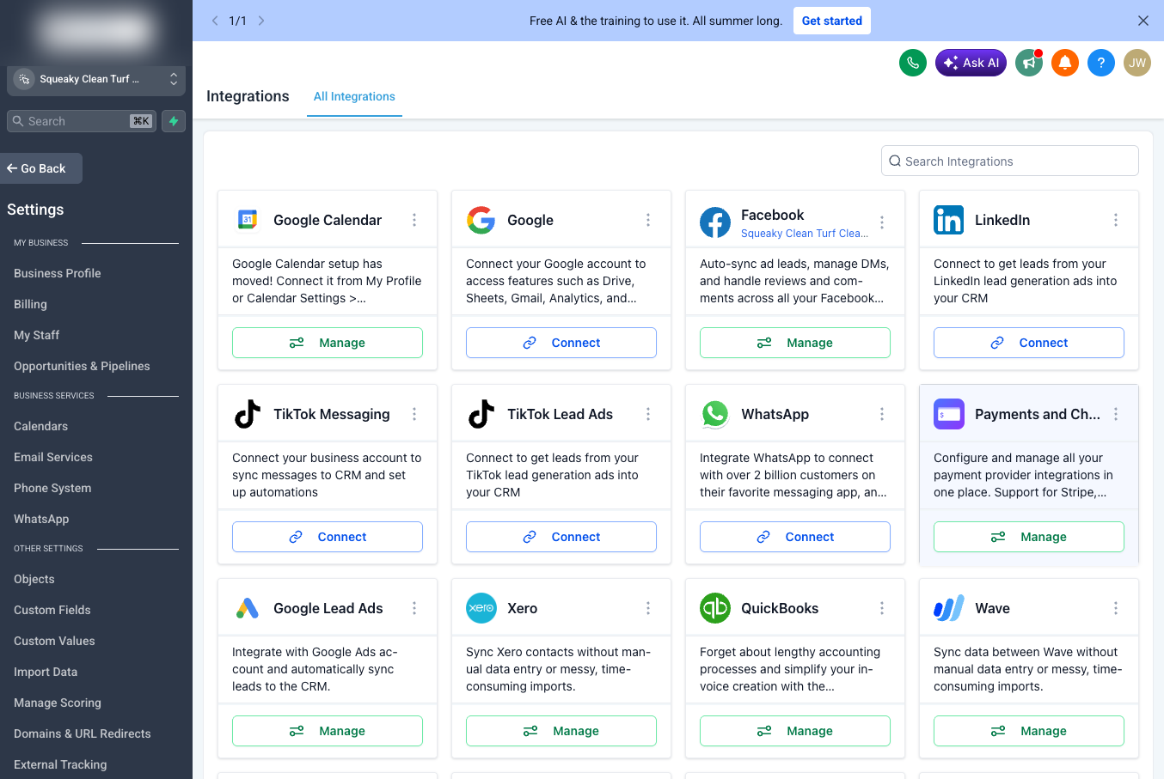Open Import Data settings
This screenshot has height=779, width=1164.
tap(46, 672)
